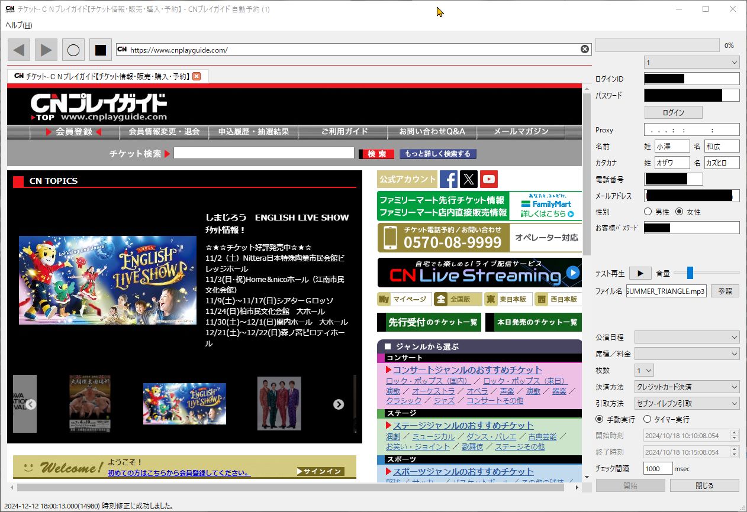Open the ヘルプ(H) menu

pyautogui.click(x=19, y=25)
